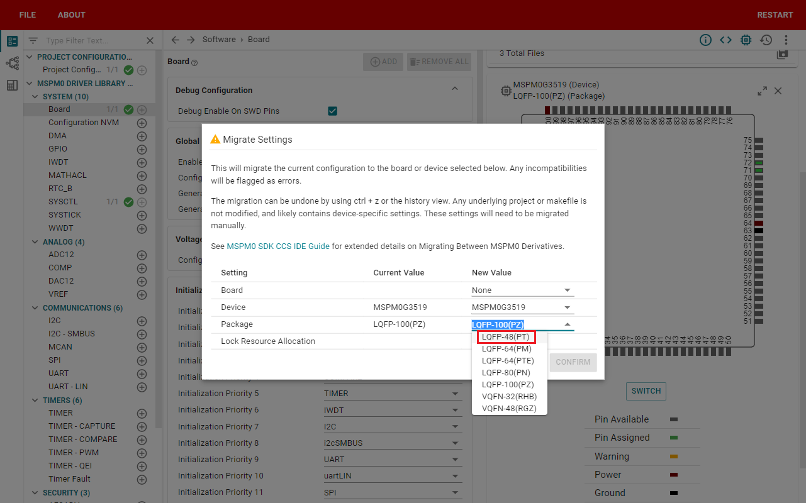
Task: Click the Type Filter Text field
Action: coord(93,40)
